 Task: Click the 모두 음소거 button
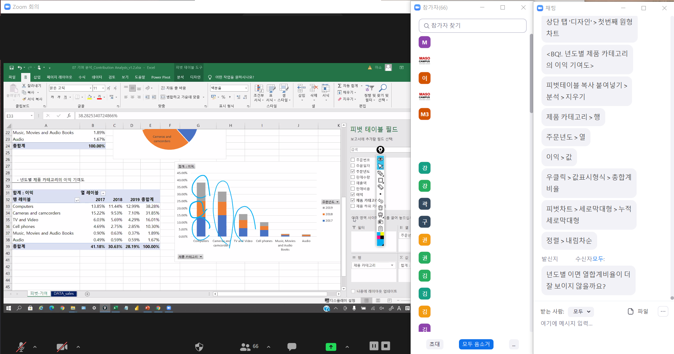[476, 344]
